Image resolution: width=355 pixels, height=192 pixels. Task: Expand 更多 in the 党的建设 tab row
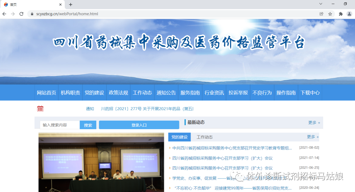[x=313, y=137]
